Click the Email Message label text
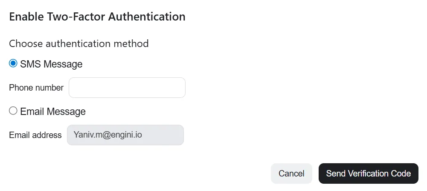Screen dimensions: 427x191 [x=53, y=112]
